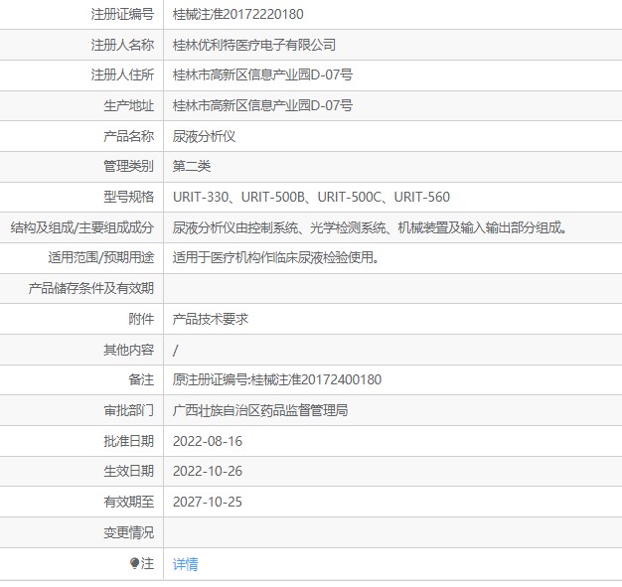Viewport: 622px width, 587px height.
Task: Click the 备注 label
Action: 141,380
